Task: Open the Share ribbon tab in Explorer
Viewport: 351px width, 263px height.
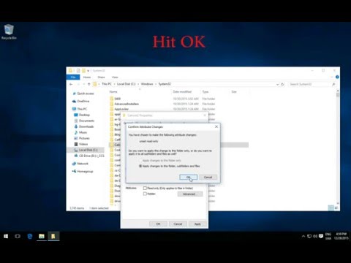Action: [x=101, y=77]
